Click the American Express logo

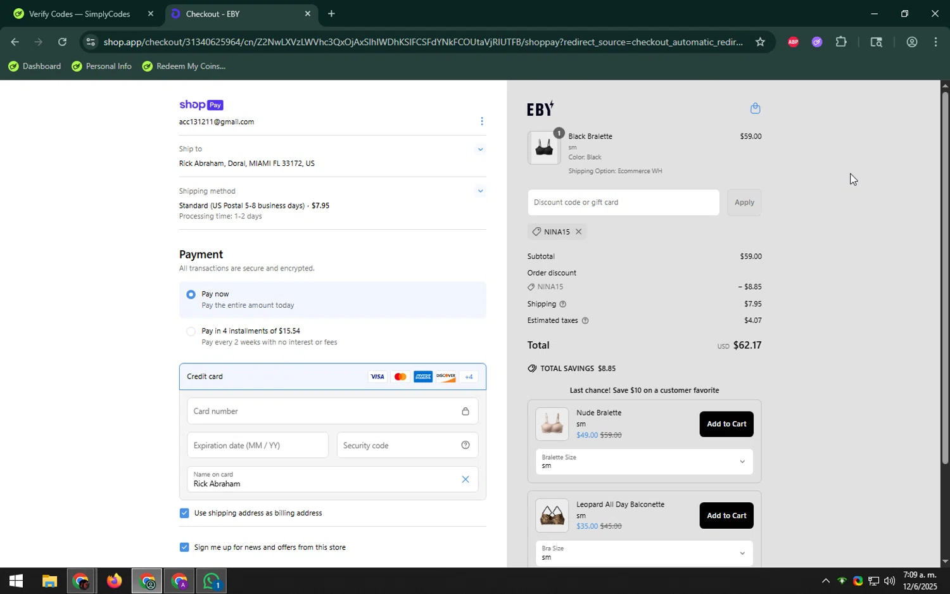(423, 377)
